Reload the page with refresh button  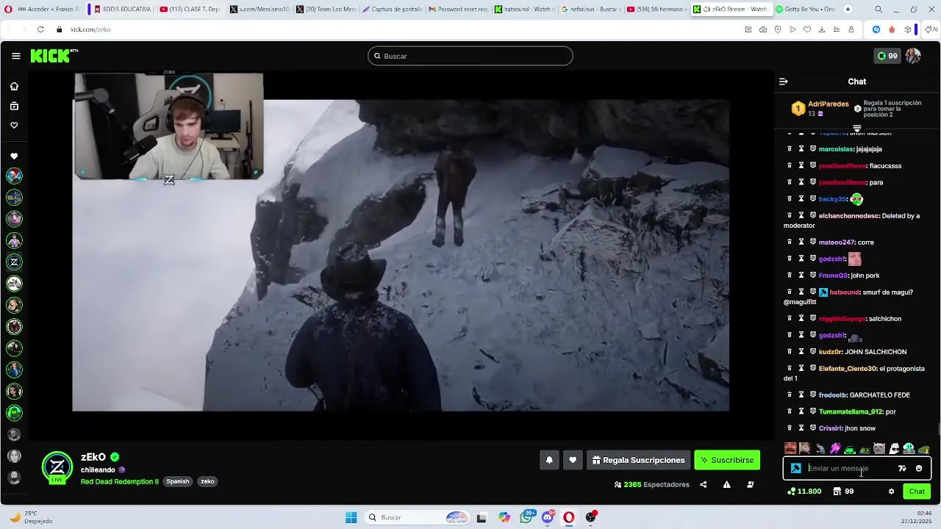point(40,29)
